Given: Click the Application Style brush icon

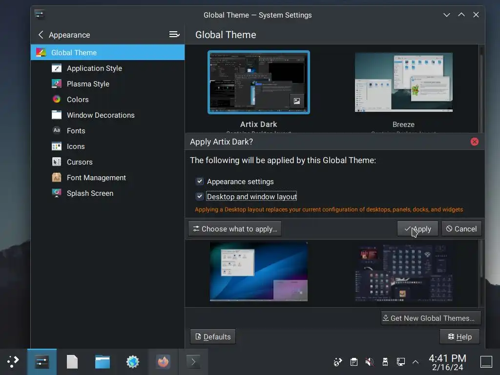Looking at the screenshot, I should [57, 68].
